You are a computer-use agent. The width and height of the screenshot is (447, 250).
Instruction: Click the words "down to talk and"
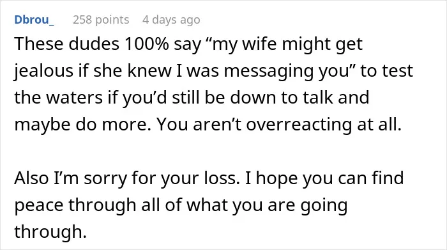tap(299, 97)
